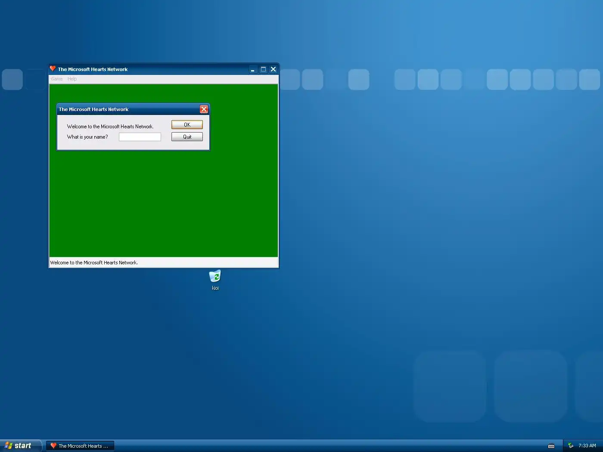
Task: Click The Microsoft Hearts taskbar button
Action: point(80,446)
